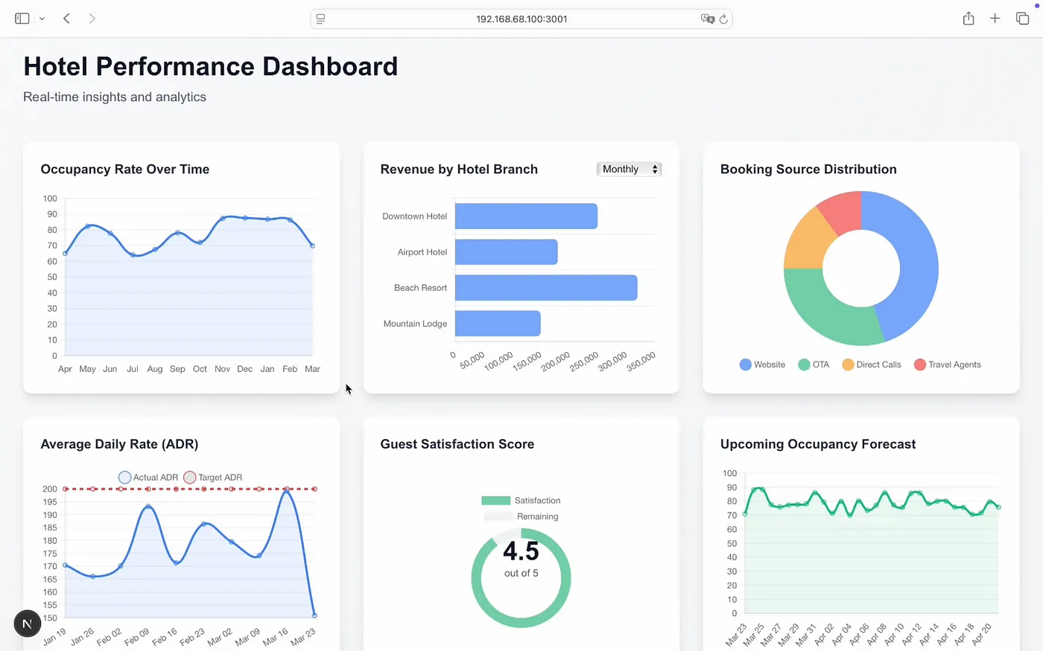
Task: Click the browser forward arrow
Action: pyautogui.click(x=92, y=19)
